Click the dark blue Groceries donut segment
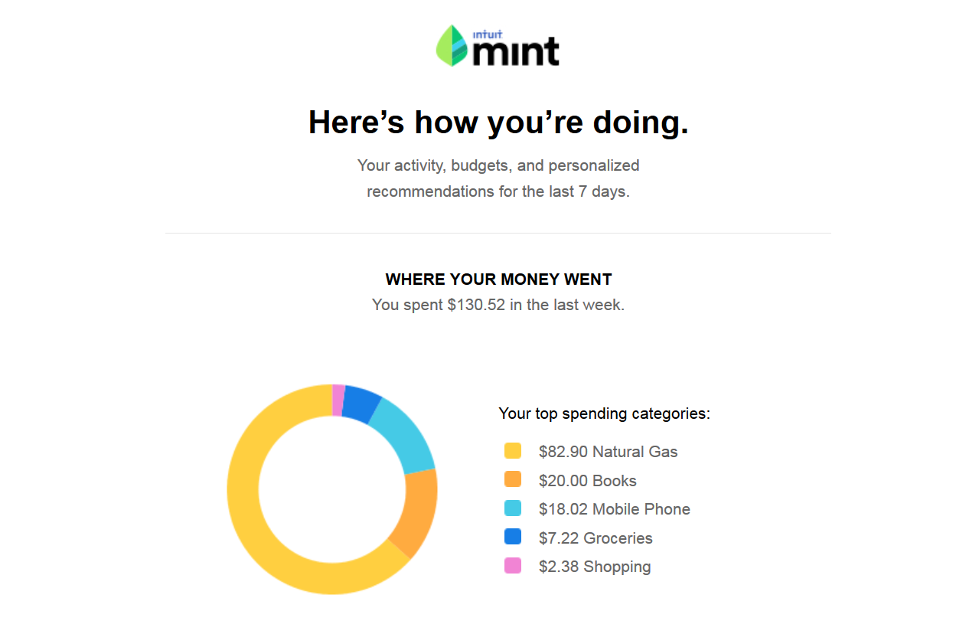This screenshot has height=634, width=979. (361, 404)
